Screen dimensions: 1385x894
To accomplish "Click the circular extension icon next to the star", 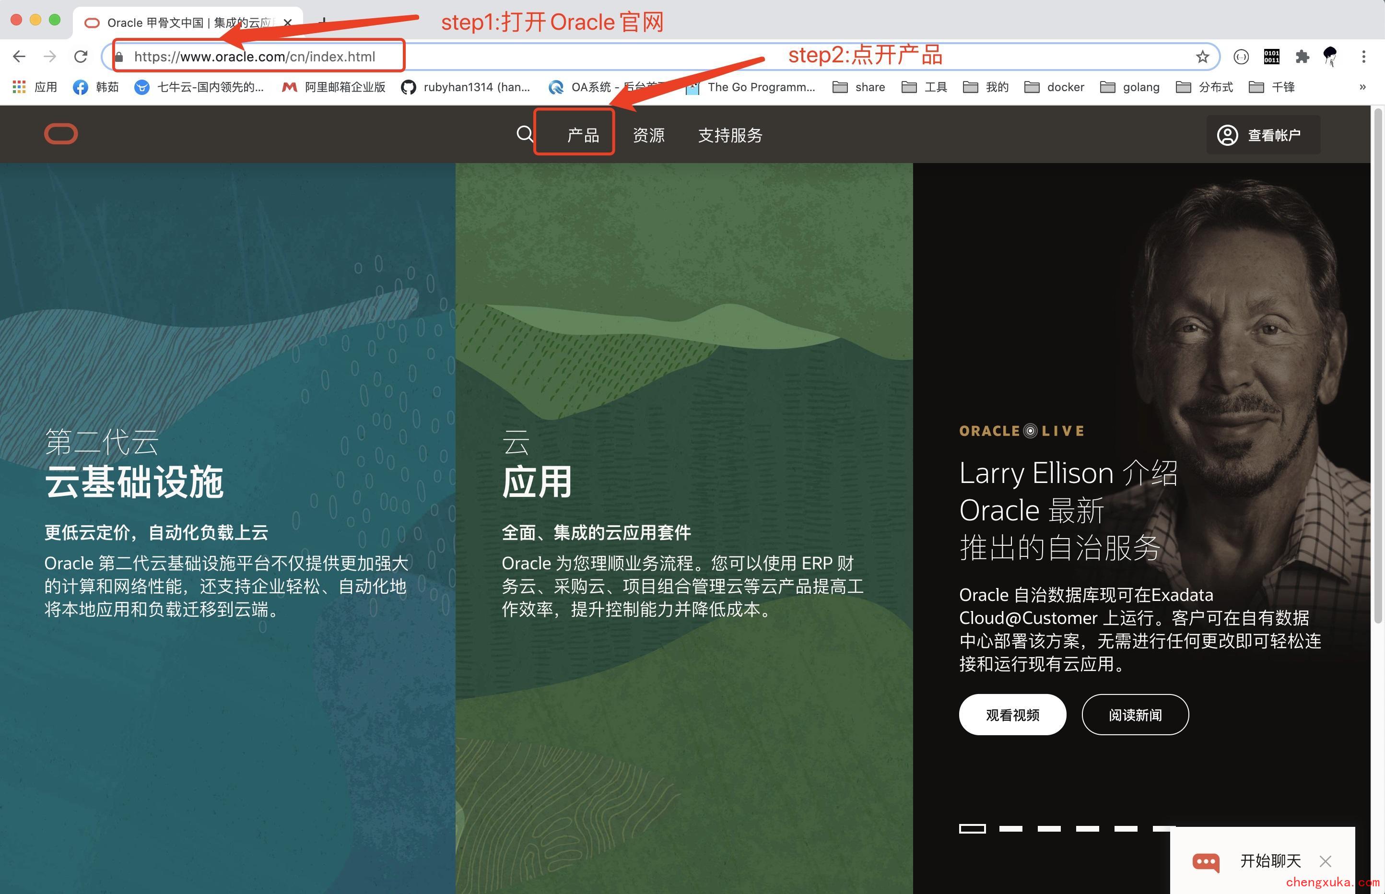I will [x=1241, y=56].
